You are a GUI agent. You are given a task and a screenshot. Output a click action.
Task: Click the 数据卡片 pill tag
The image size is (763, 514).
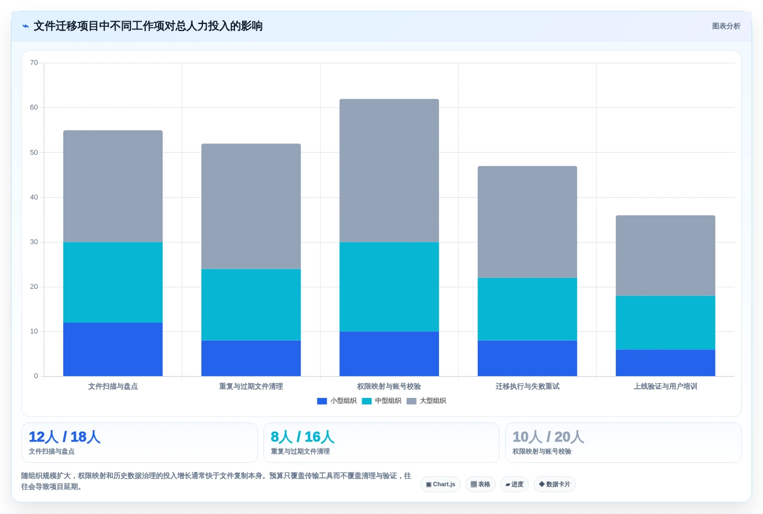tap(555, 484)
